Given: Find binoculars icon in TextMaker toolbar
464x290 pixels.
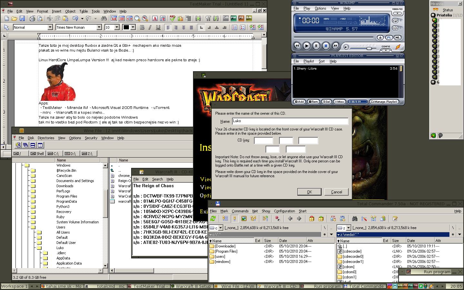Looking at the screenshot, I should pyautogui.click(x=103, y=19).
